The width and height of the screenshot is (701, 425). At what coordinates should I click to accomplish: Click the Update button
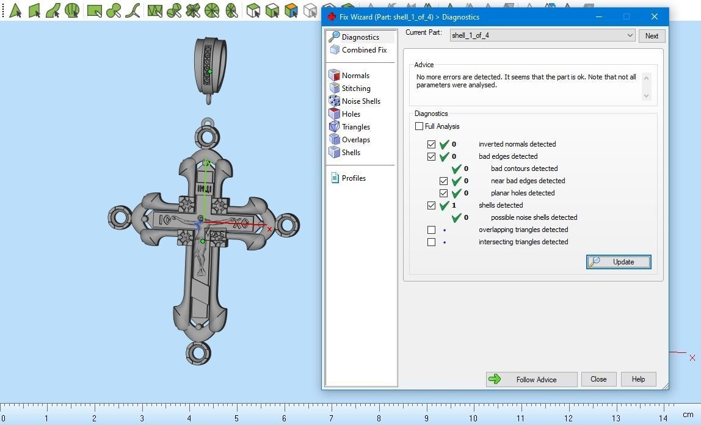point(619,262)
